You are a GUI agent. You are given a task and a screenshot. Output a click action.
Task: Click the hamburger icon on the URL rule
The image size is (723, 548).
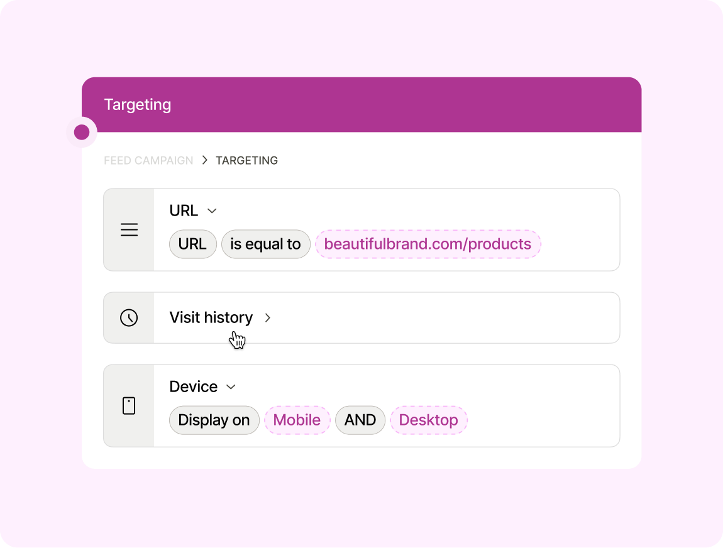point(129,229)
